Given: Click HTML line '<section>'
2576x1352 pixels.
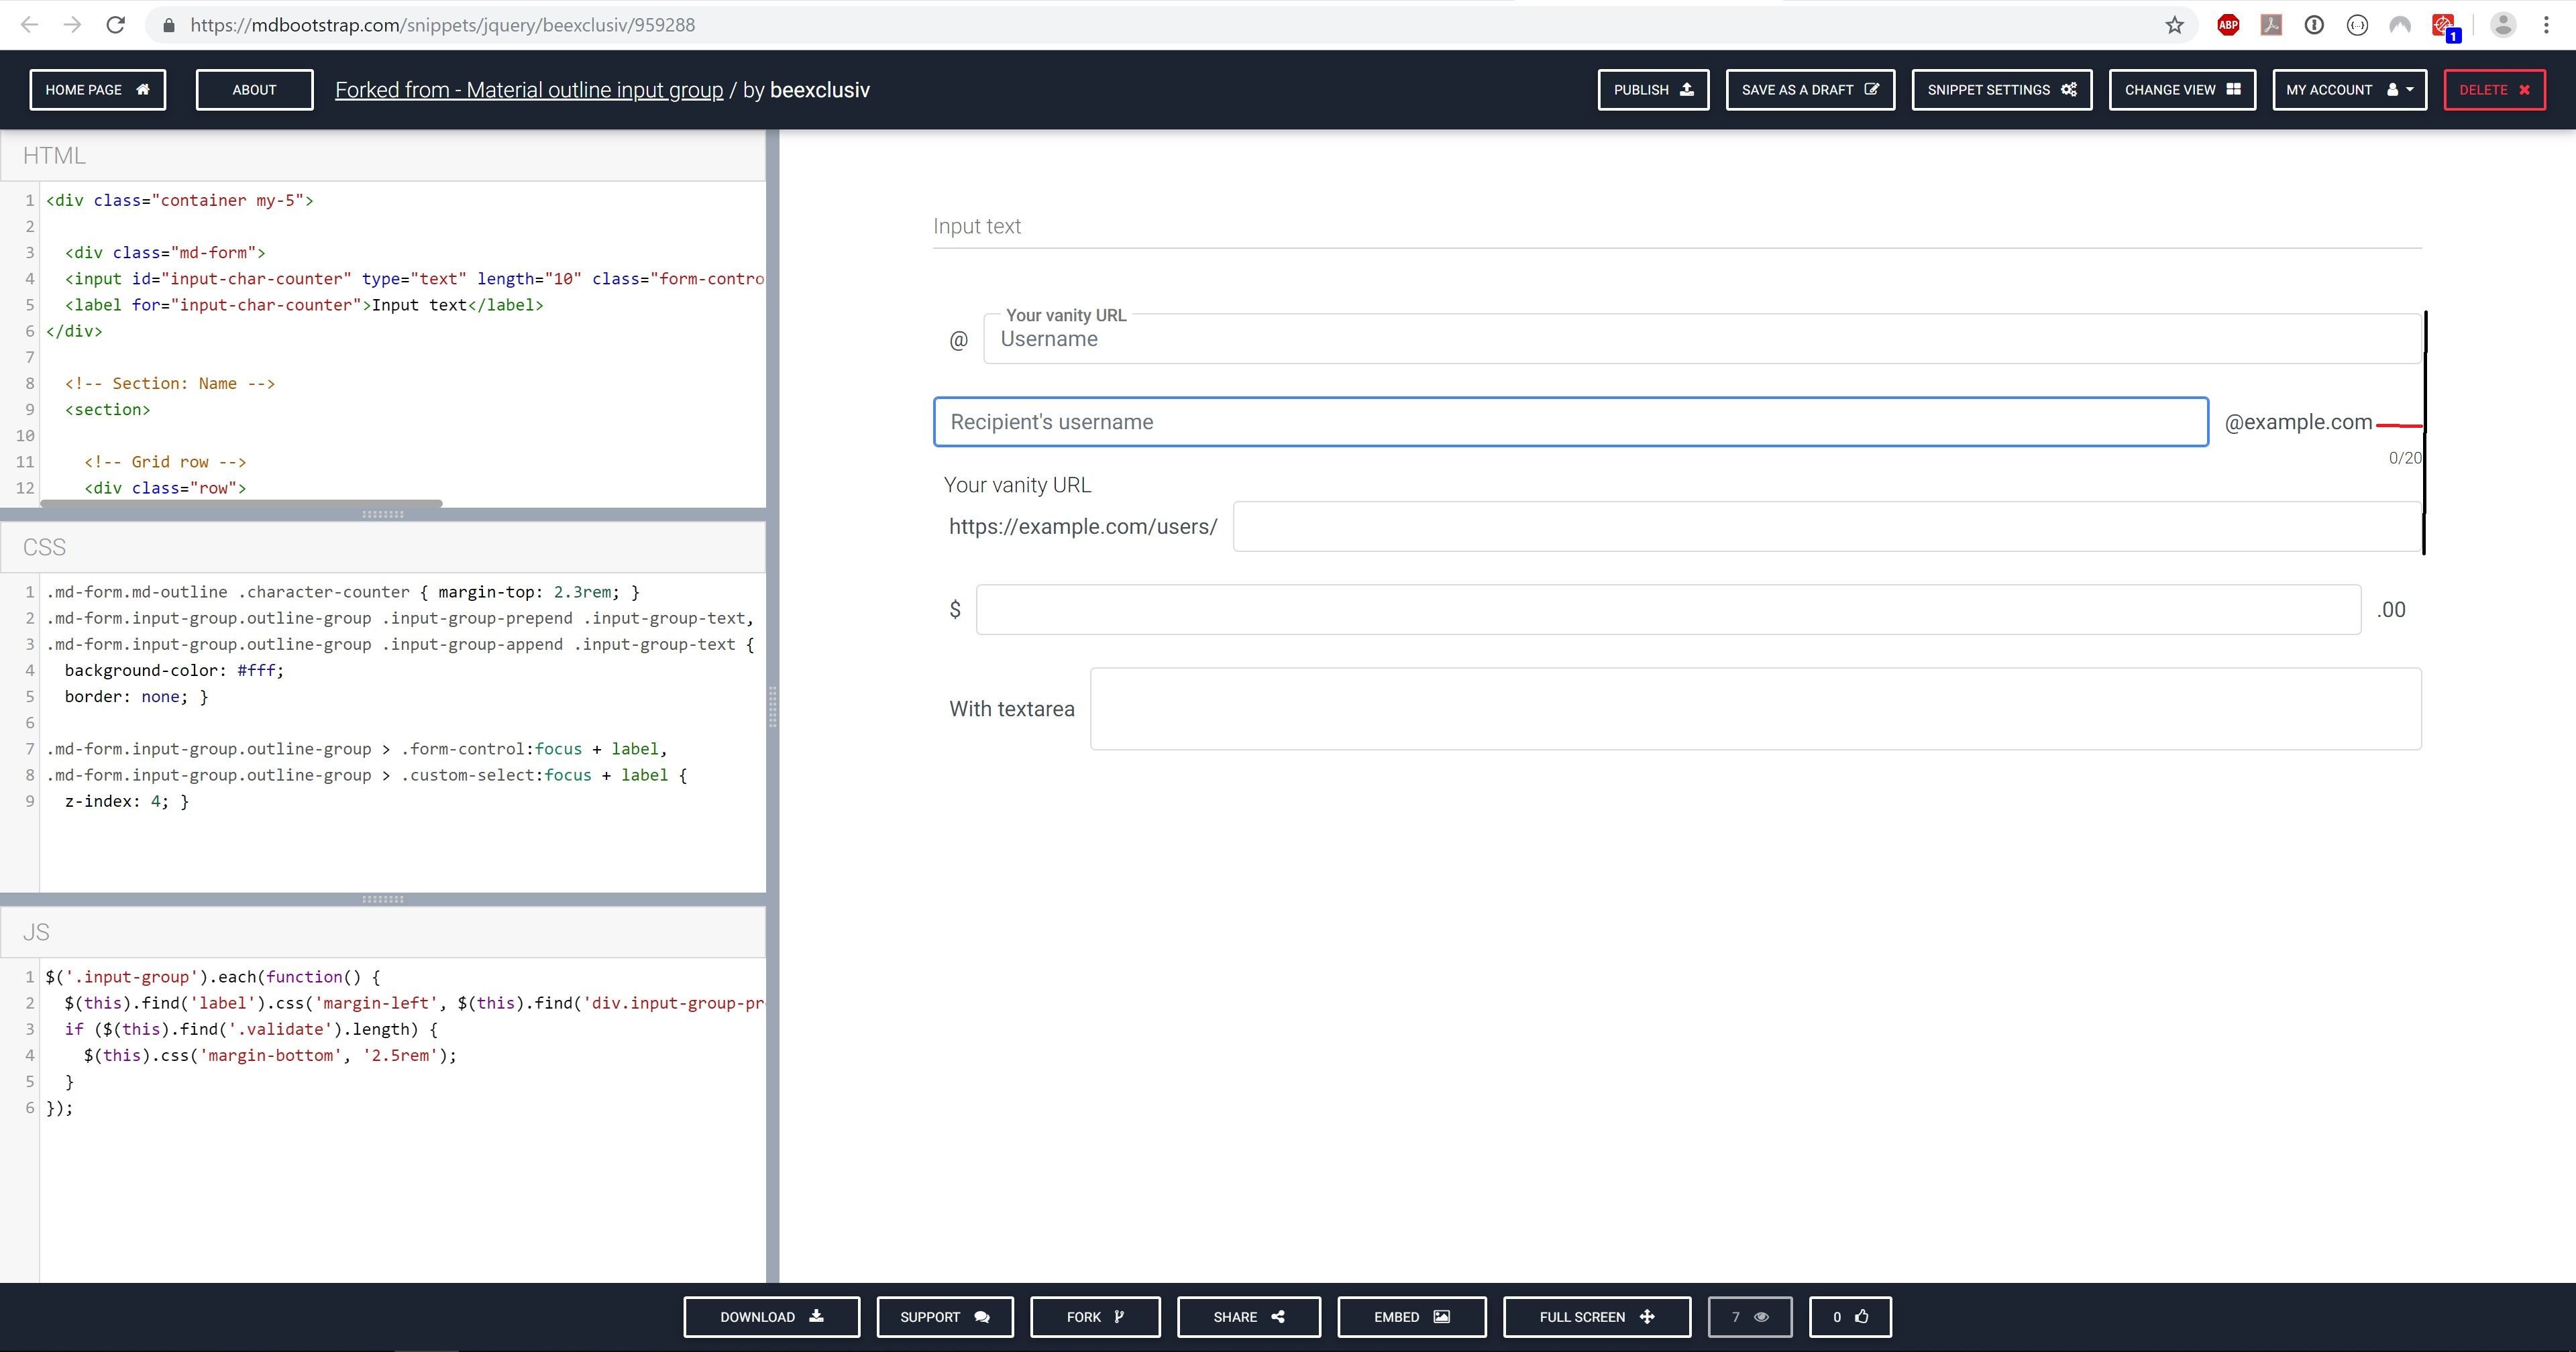Looking at the screenshot, I should click(x=108, y=410).
